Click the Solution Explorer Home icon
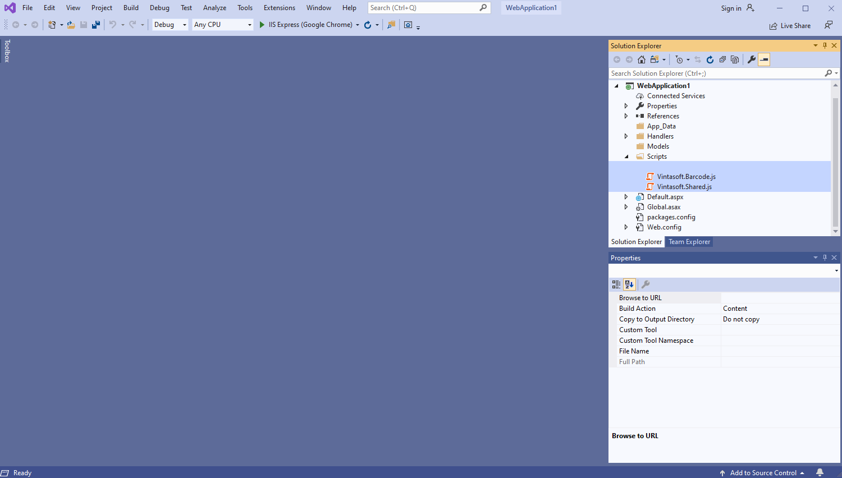This screenshot has height=478, width=842. coord(642,59)
